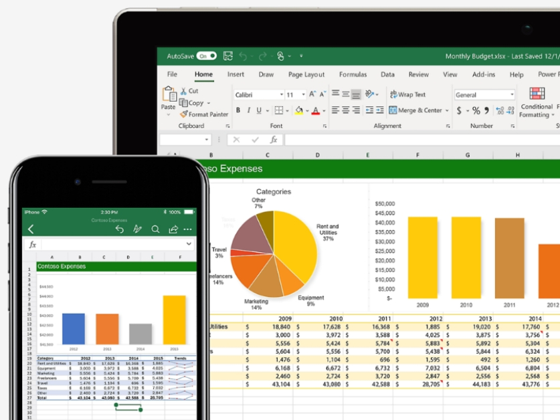Open the Help tab
The width and height of the screenshot is (560, 420).
point(517,74)
